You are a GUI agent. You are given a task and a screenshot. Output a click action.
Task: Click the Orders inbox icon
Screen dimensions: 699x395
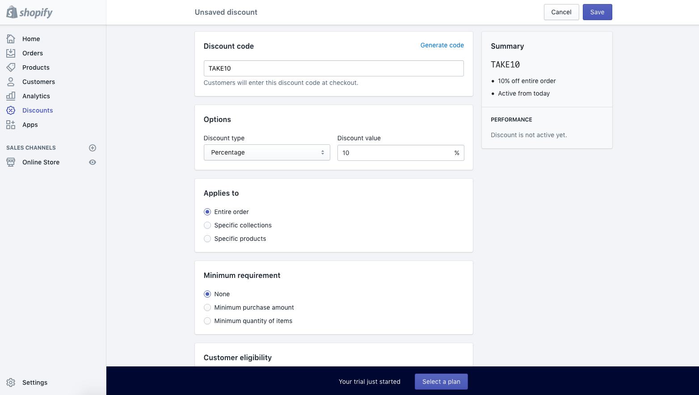11,53
